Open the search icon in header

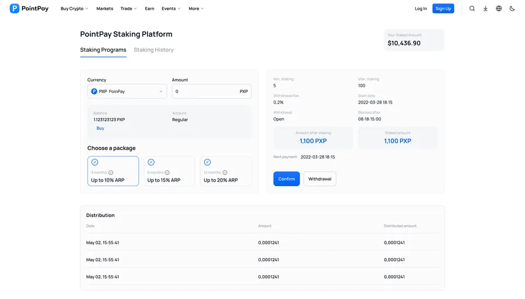point(472,9)
